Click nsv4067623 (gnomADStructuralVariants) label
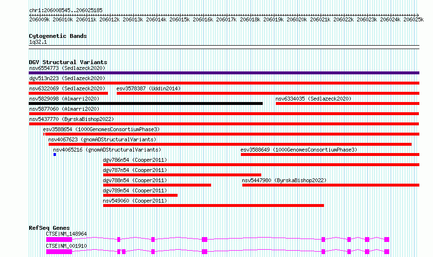 pyautogui.click(x=102, y=139)
